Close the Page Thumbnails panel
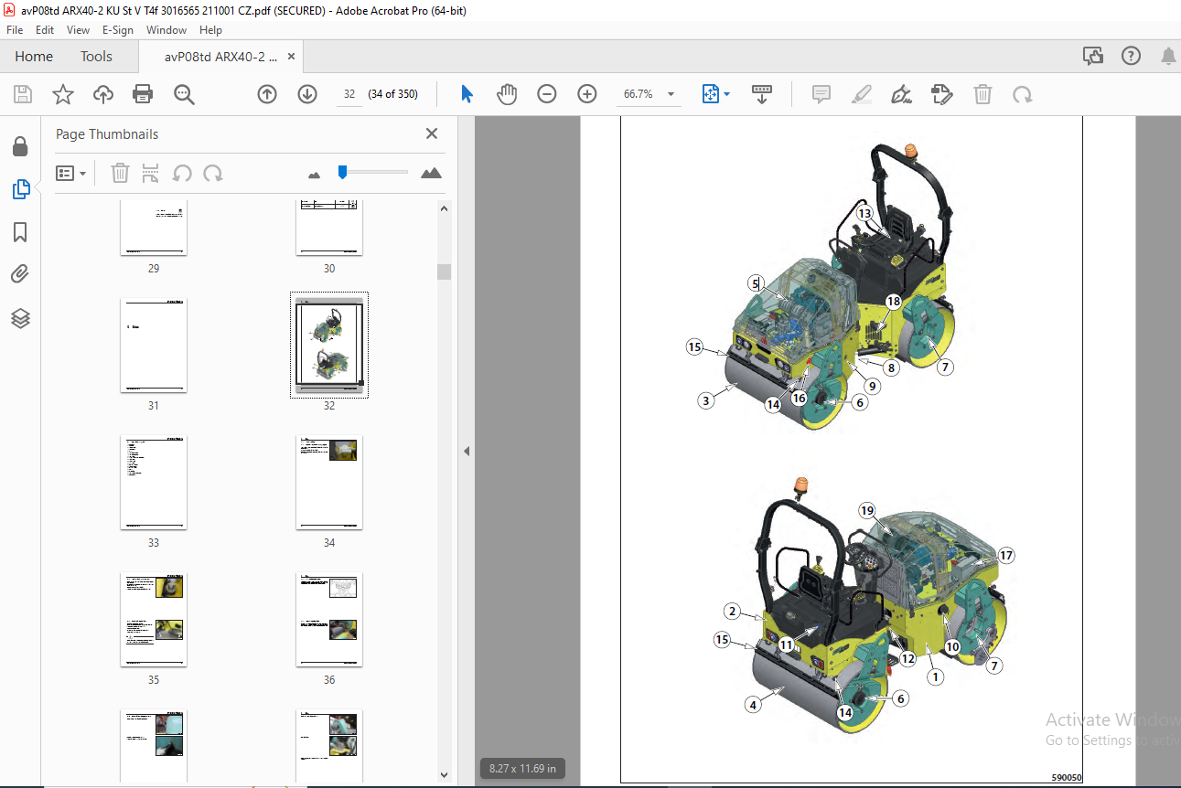The image size is (1181, 788). click(432, 133)
